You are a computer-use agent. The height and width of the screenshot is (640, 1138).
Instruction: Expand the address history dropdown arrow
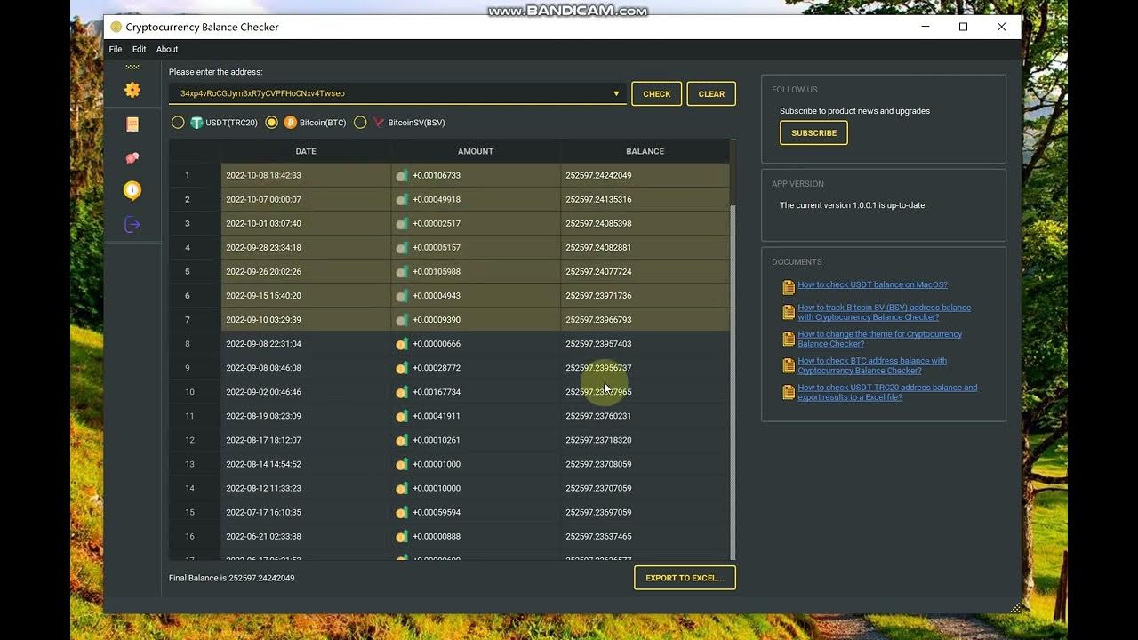point(616,93)
